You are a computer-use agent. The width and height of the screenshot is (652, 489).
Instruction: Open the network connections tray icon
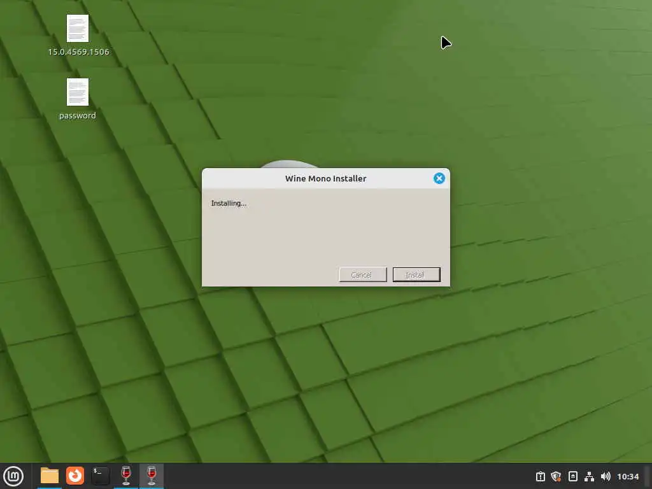point(589,476)
